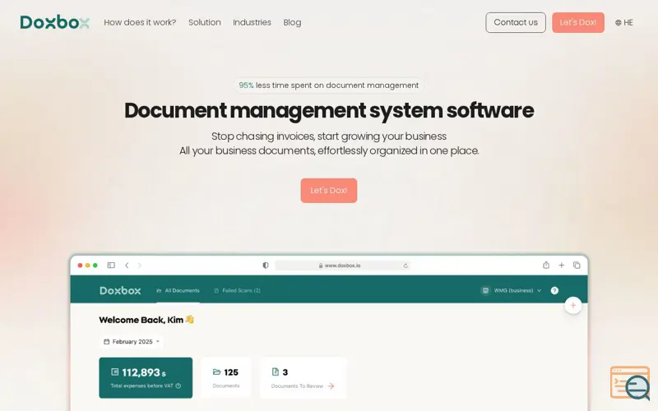The width and height of the screenshot is (658, 411).
Task: Open the Blog link
Action: tap(292, 23)
